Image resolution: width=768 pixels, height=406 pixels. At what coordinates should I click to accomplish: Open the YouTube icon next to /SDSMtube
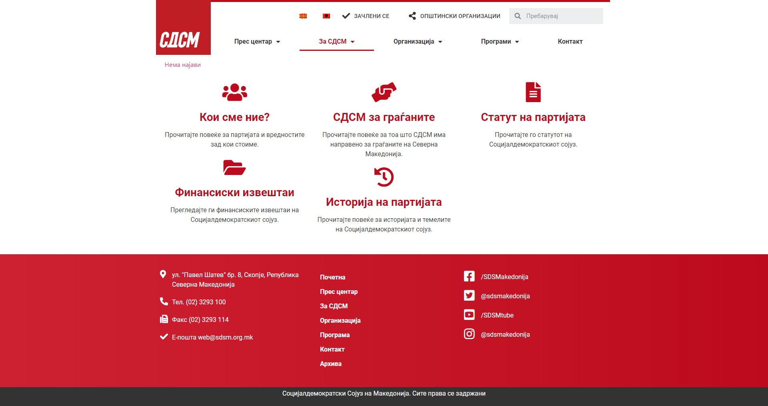469,315
